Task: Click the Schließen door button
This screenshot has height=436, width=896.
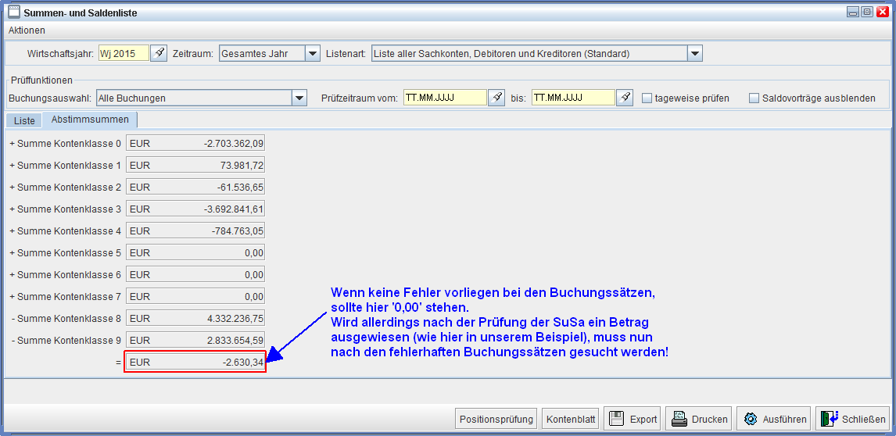Action: coord(853,419)
